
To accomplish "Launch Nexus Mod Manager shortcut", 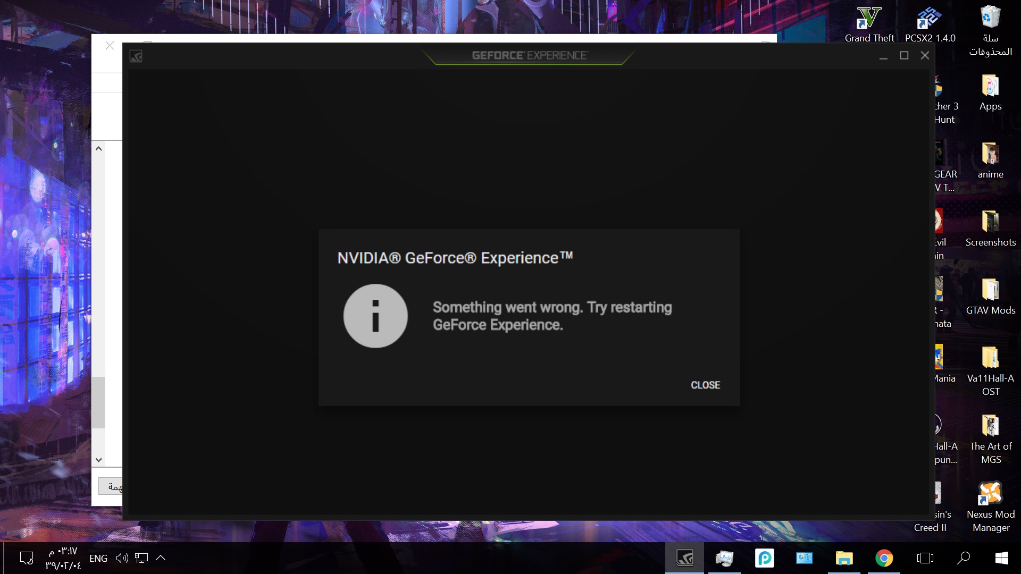I will click(991, 508).
